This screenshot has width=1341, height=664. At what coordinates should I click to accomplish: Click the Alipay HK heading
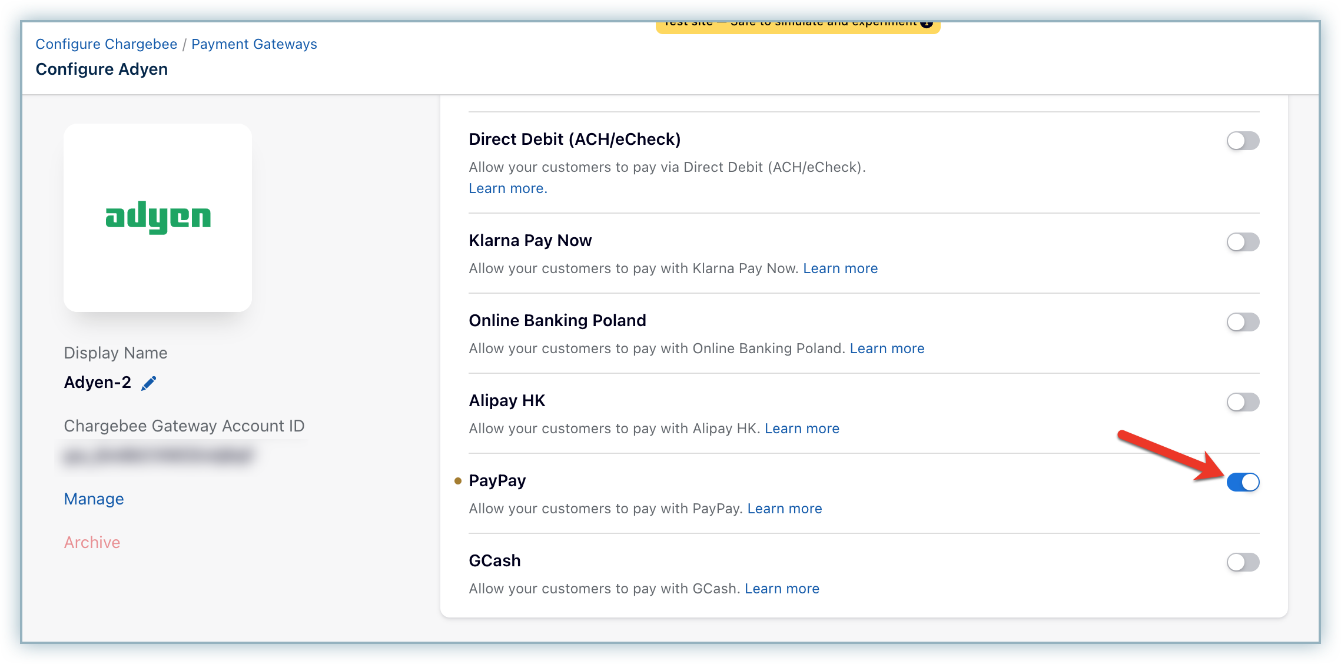(x=507, y=401)
